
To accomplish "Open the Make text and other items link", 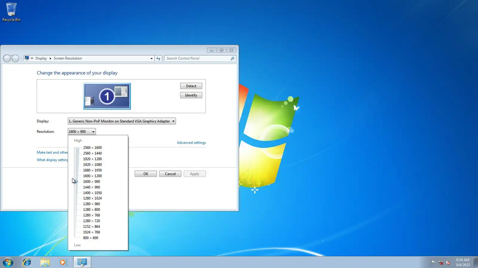I will click(x=52, y=152).
